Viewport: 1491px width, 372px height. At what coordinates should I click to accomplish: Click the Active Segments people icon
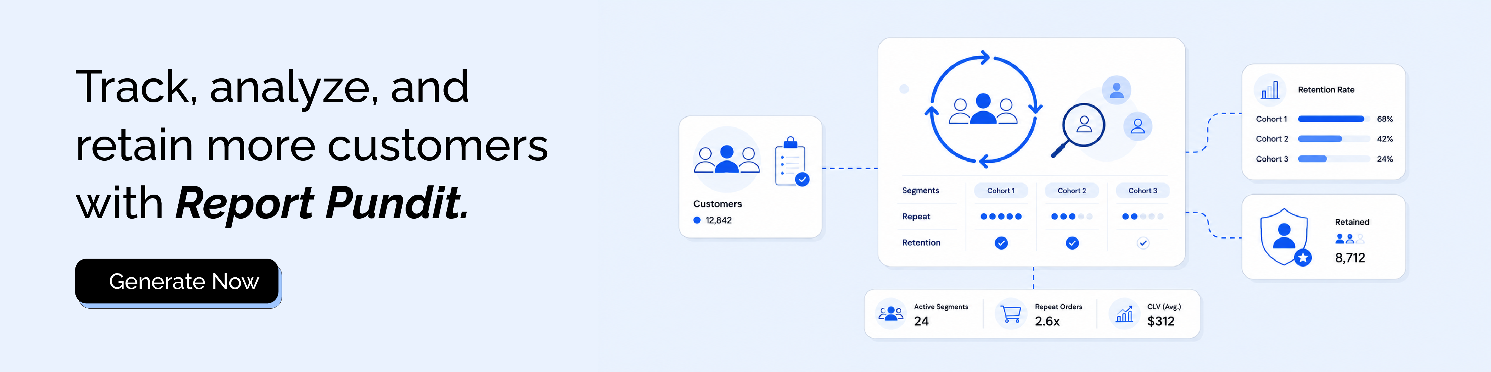point(891,314)
